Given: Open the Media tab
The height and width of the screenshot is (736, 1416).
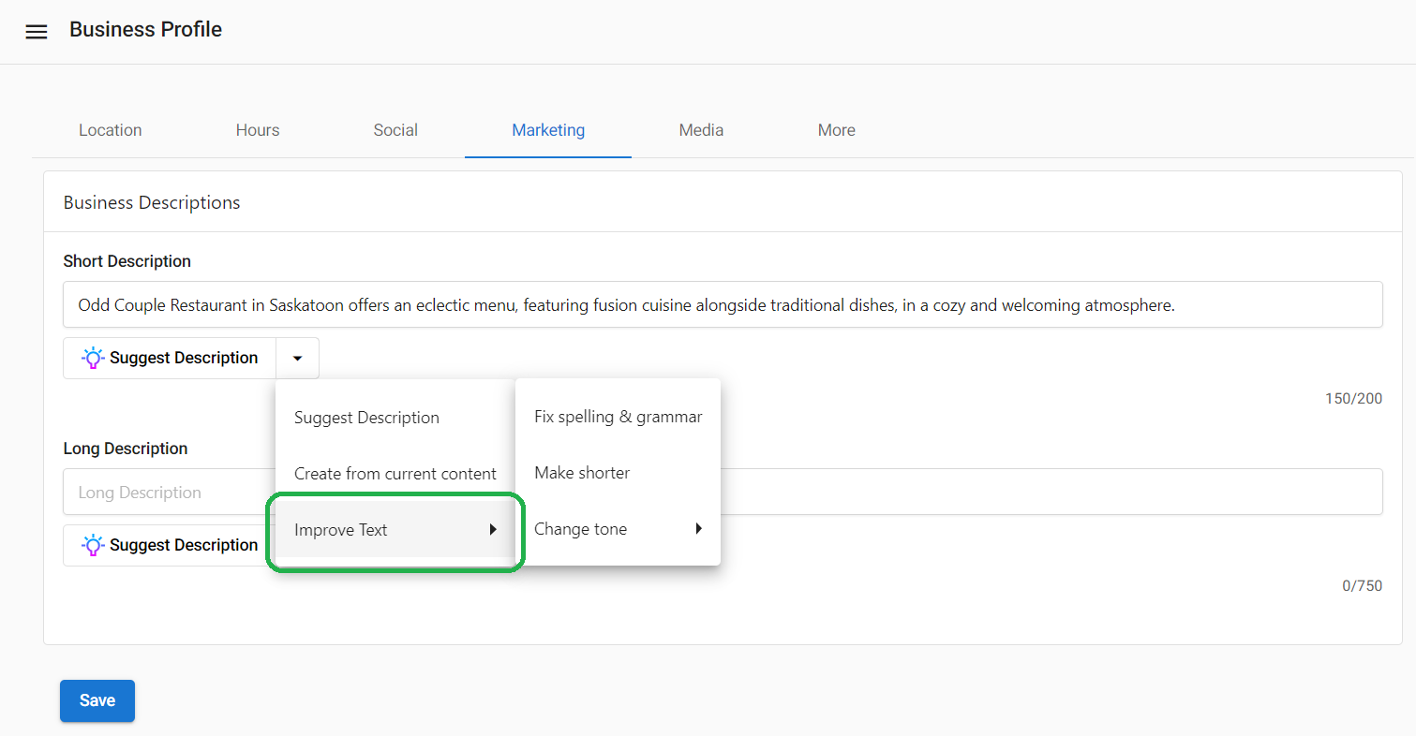Looking at the screenshot, I should point(700,130).
